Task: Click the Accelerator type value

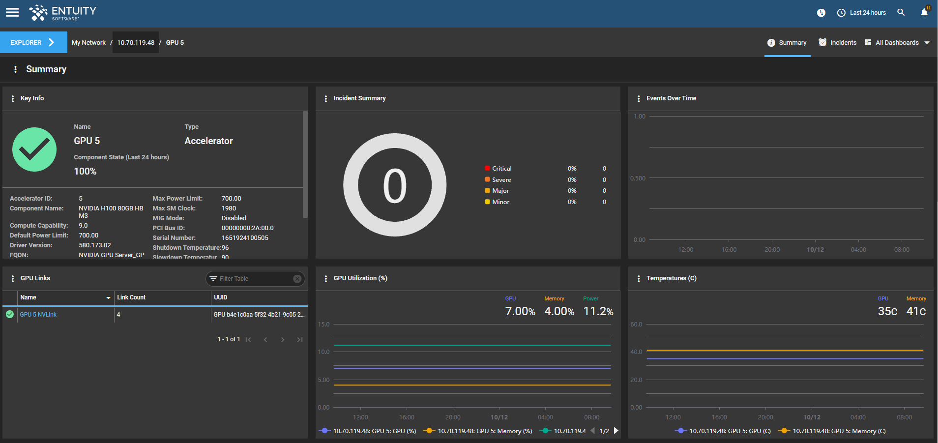Action: click(208, 141)
